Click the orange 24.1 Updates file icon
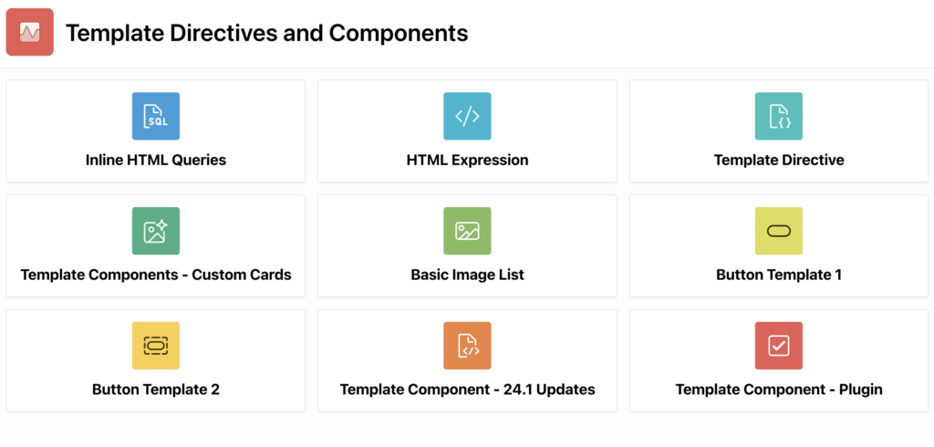 [467, 346]
